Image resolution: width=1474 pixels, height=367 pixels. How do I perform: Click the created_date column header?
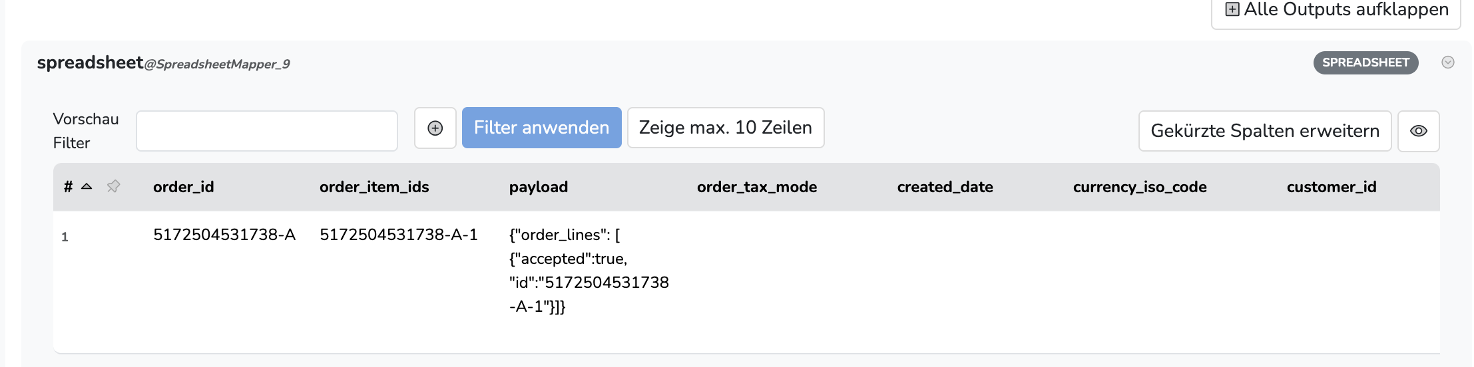click(945, 187)
